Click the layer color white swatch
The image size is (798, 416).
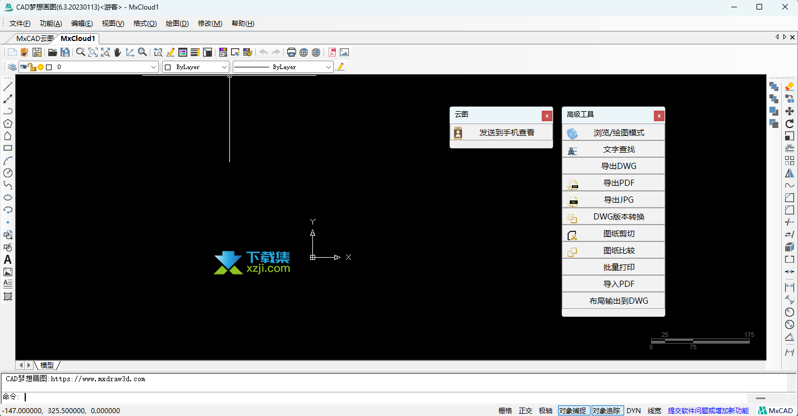click(49, 67)
